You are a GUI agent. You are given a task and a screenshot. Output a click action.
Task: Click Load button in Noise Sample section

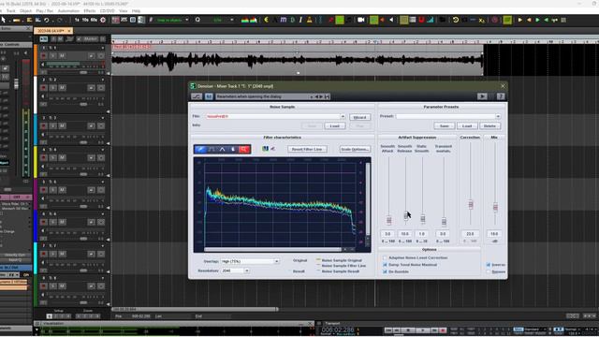(x=335, y=126)
